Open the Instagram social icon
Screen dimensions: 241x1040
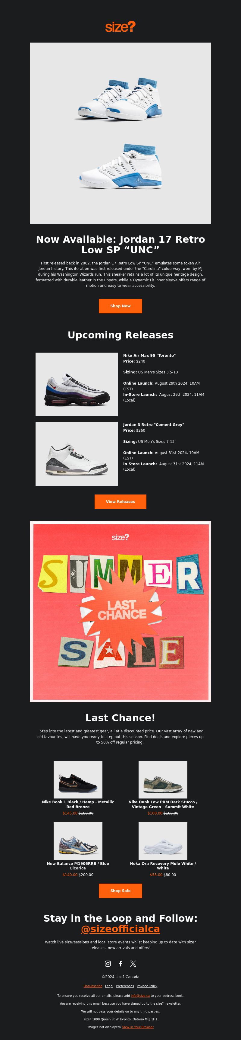[x=108, y=963]
